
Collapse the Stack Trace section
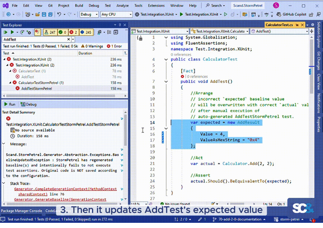coord(4,183)
